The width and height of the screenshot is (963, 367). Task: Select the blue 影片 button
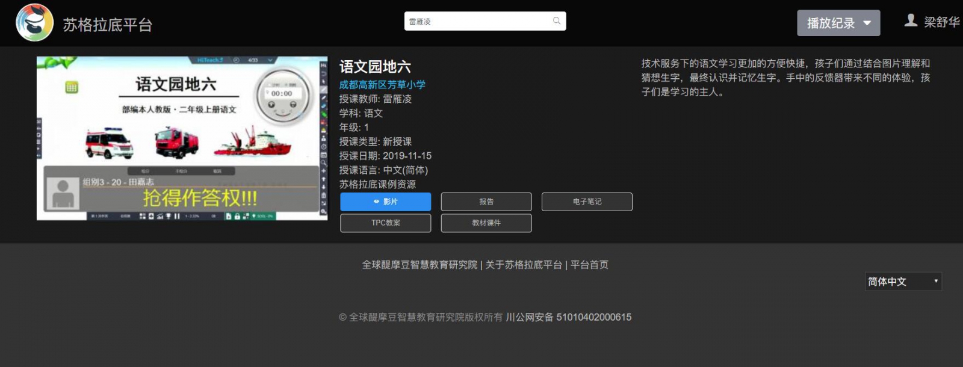[385, 202]
